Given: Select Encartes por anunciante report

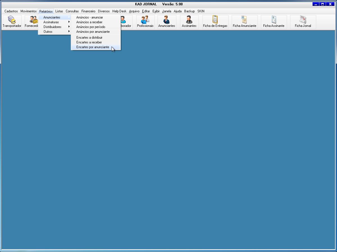Looking at the screenshot, I should coord(93,47).
